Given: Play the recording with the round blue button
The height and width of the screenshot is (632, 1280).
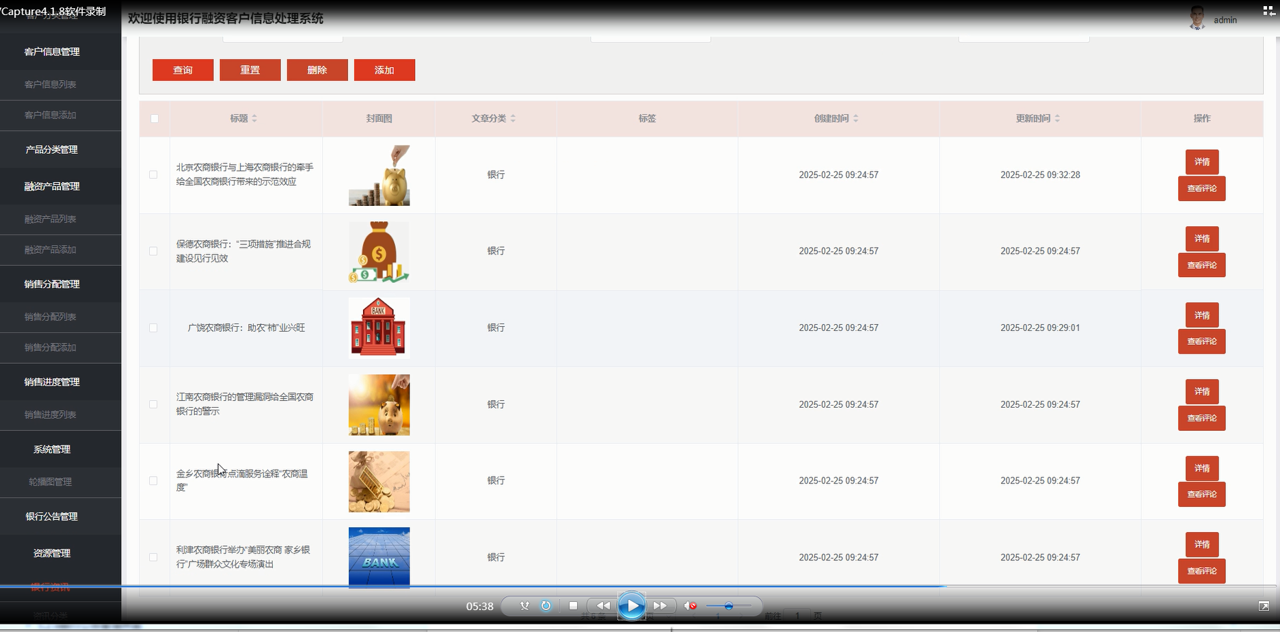Looking at the screenshot, I should 632,606.
